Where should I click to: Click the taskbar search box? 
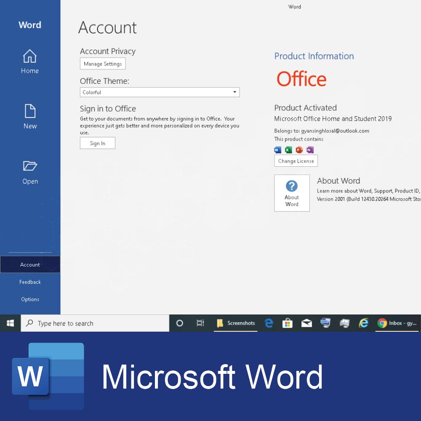pos(95,323)
